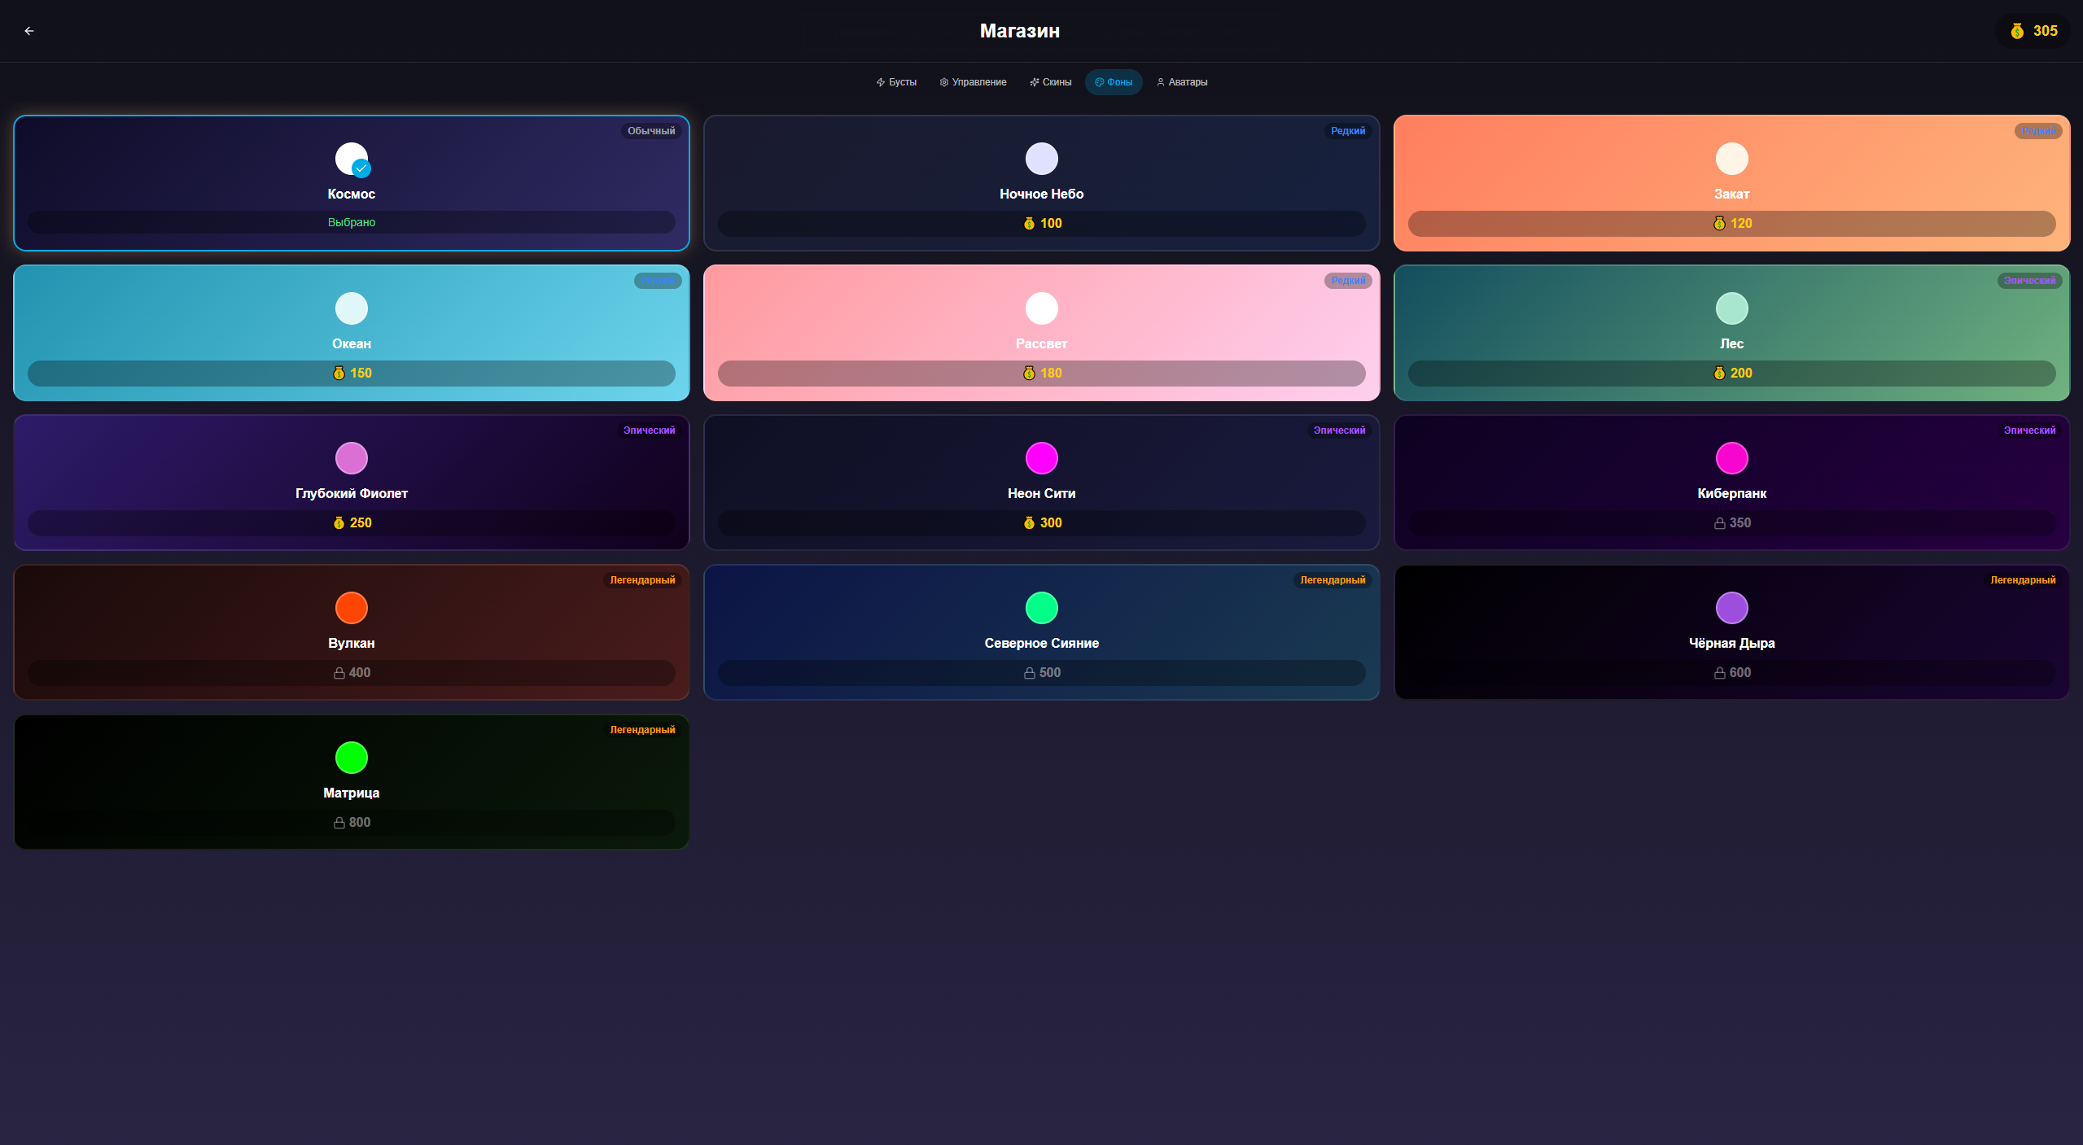The width and height of the screenshot is (2083, 1145).
Task: Open the Бусты tab
Action: (896, 82)
